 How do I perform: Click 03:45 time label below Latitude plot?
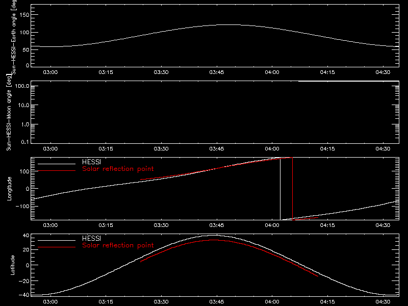tap(217, 302)
